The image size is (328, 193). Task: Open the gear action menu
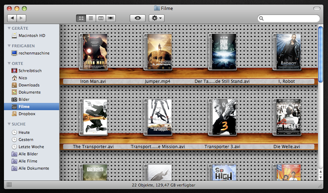(x=156, y=18)
